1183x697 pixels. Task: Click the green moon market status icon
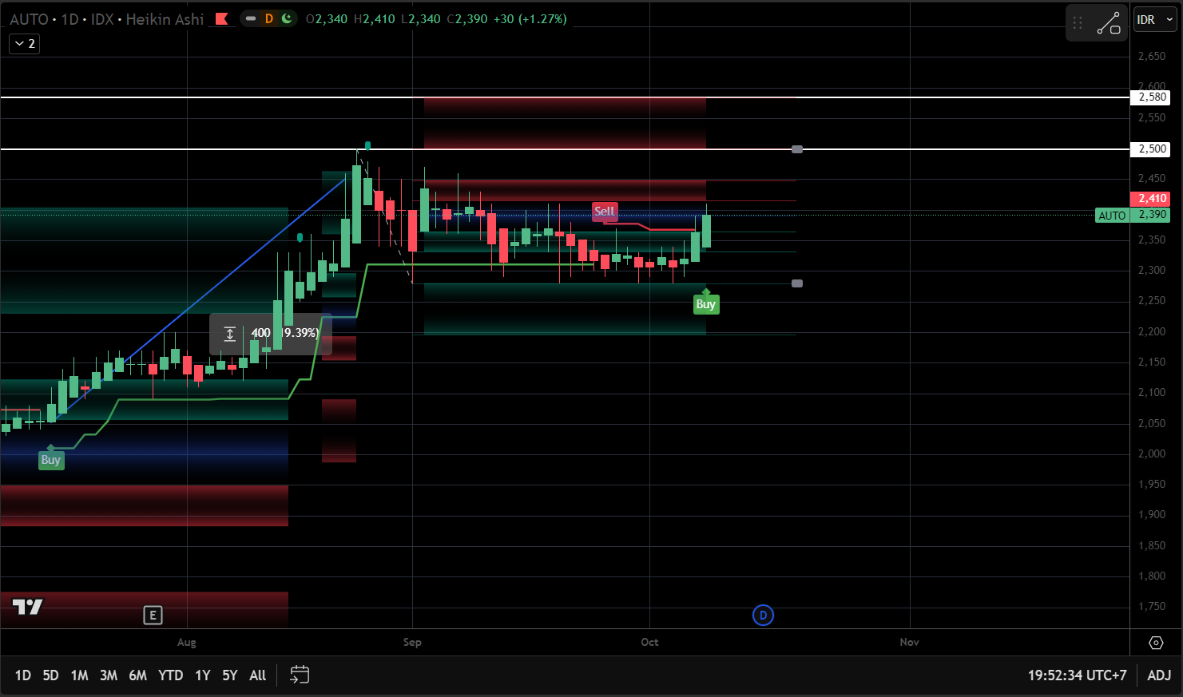tap(287, 18)
